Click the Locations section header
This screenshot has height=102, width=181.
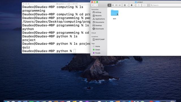point(95,37)
